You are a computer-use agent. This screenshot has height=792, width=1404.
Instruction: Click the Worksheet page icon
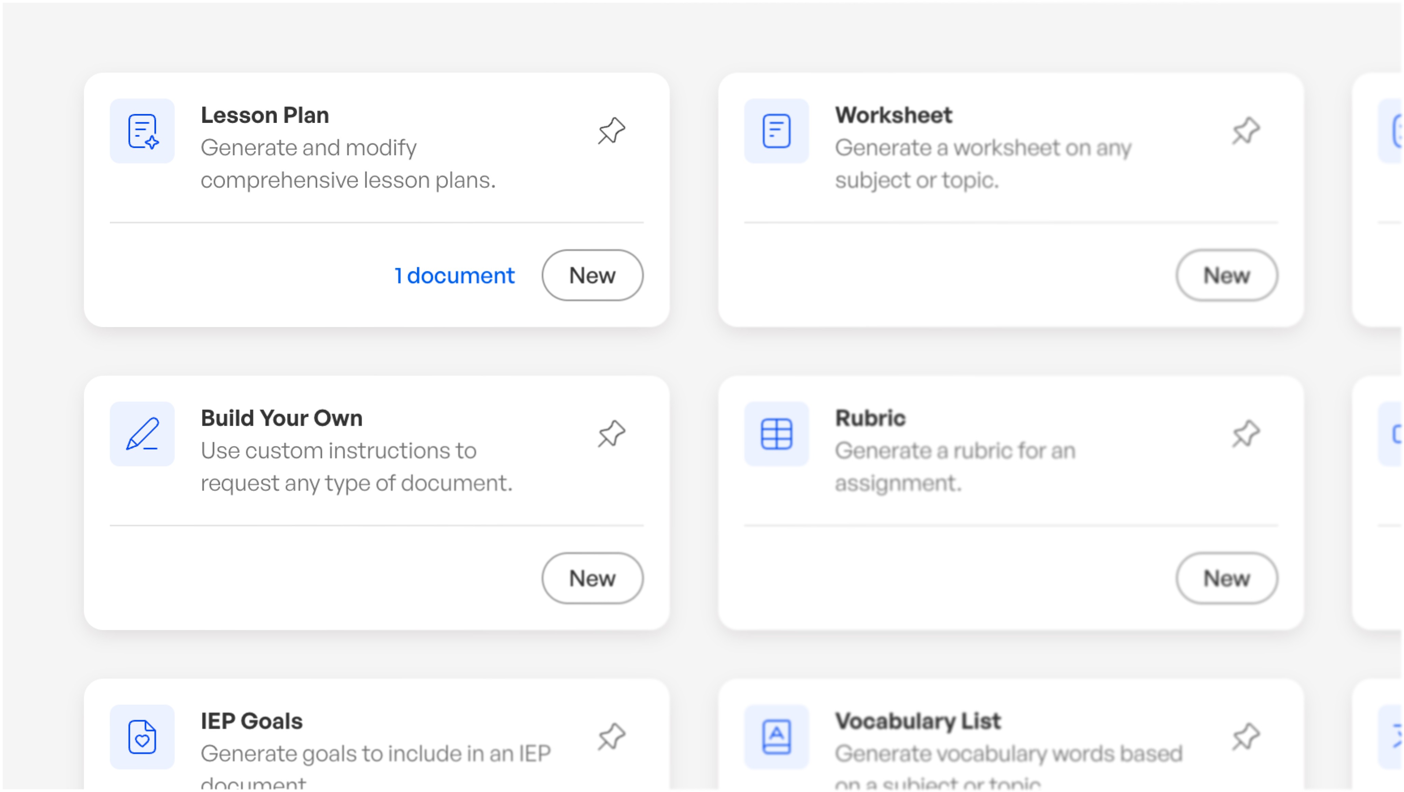click(776, 131)
